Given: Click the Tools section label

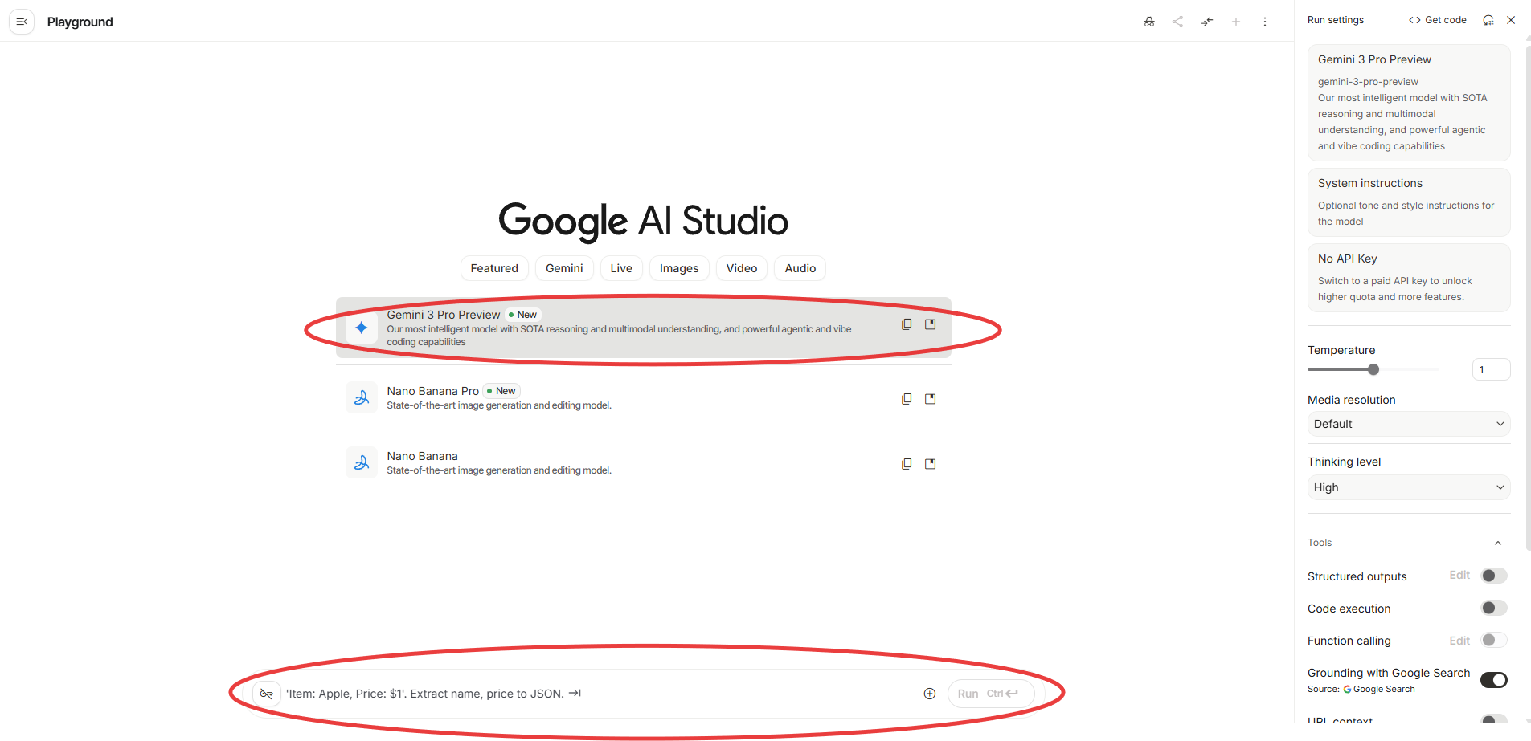Looking at the screenshot, I should coord(1320,543).
